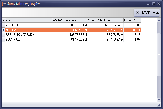Click the vertical scrollbar up arrow
Screen dimensions: 163x109
159,20
